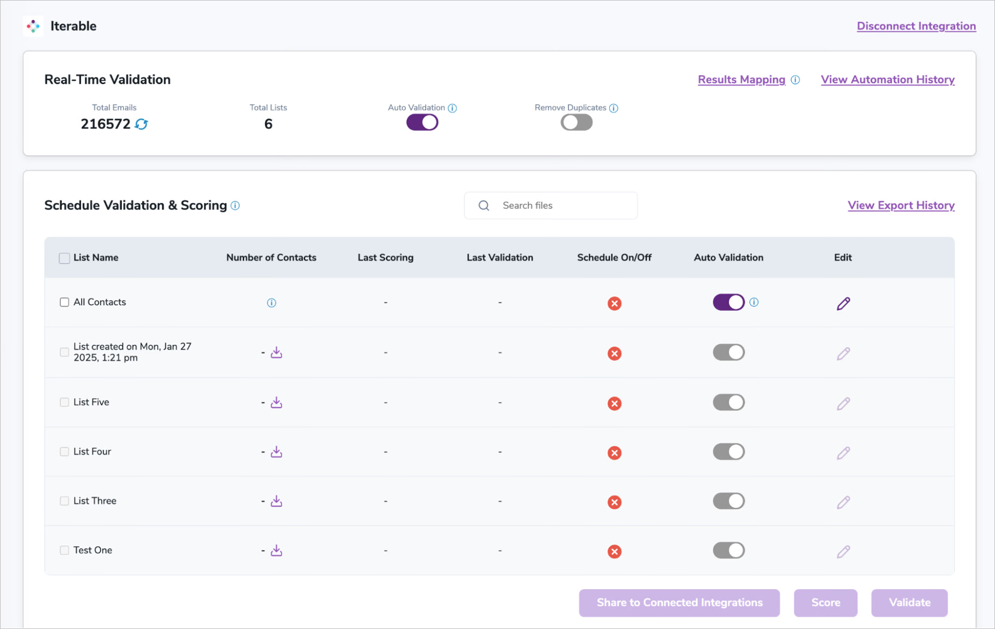Click Test One schedule off red icon
Screen dimensions: 995x629
pyautogui.click(x=614, y=552)
